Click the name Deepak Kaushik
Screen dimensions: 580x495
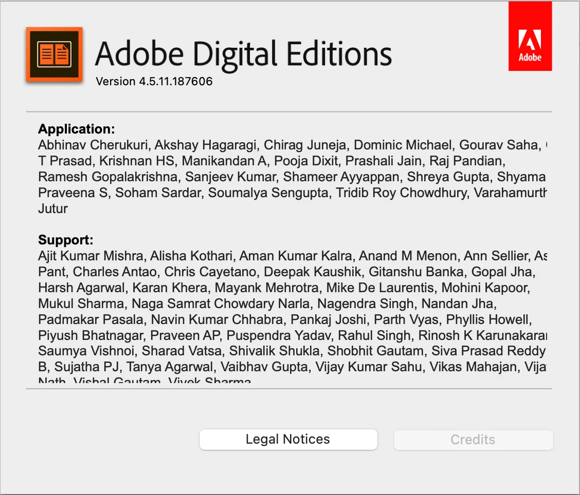coord(312,272)
